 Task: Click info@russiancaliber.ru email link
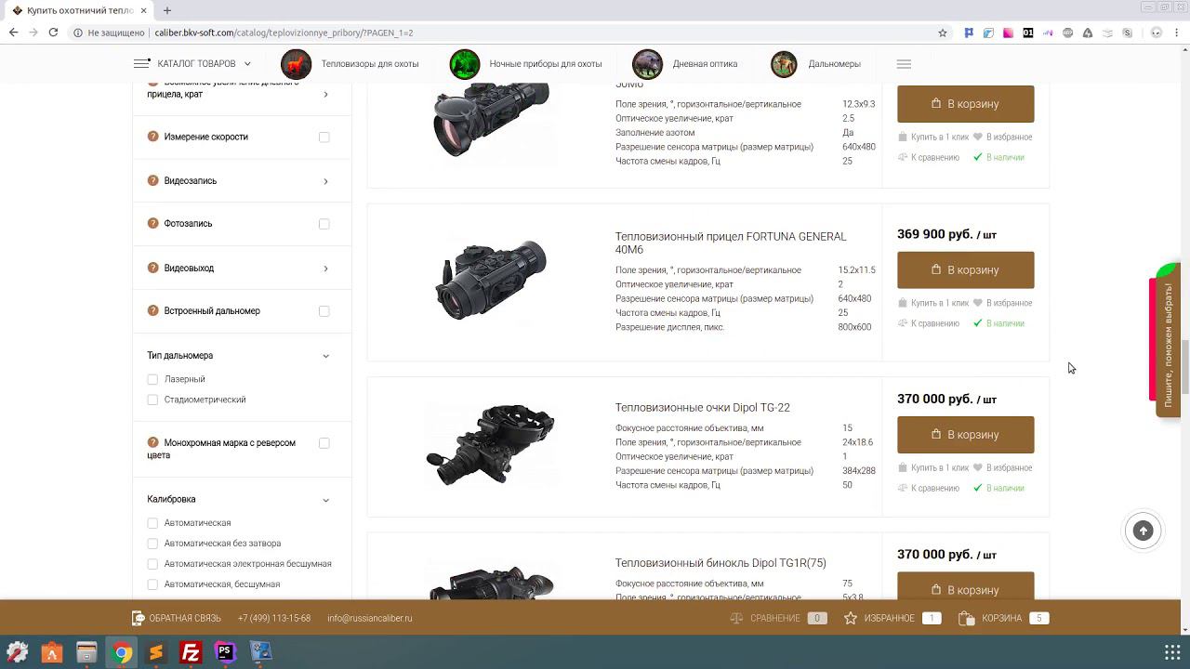coord(369,618)
